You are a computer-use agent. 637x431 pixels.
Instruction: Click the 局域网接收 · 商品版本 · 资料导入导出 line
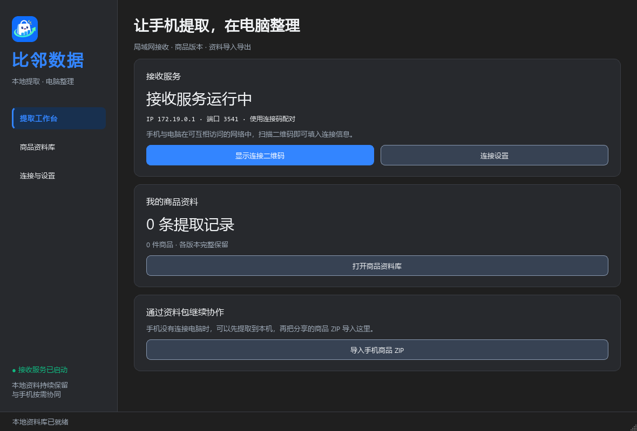tap(193, 47)
